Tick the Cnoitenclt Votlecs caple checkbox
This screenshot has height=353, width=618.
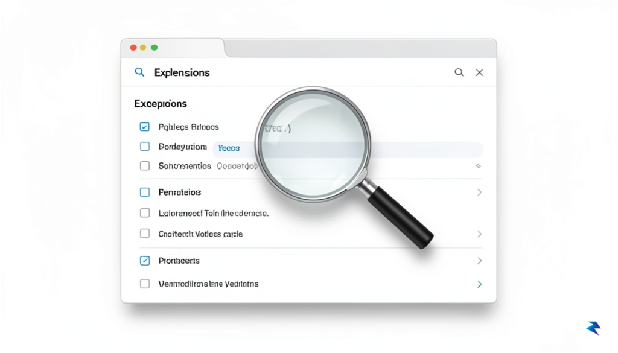click(145, 234)
